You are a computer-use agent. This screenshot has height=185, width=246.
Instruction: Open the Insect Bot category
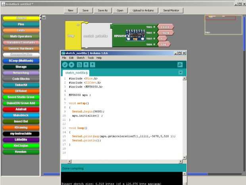[21, 121]
